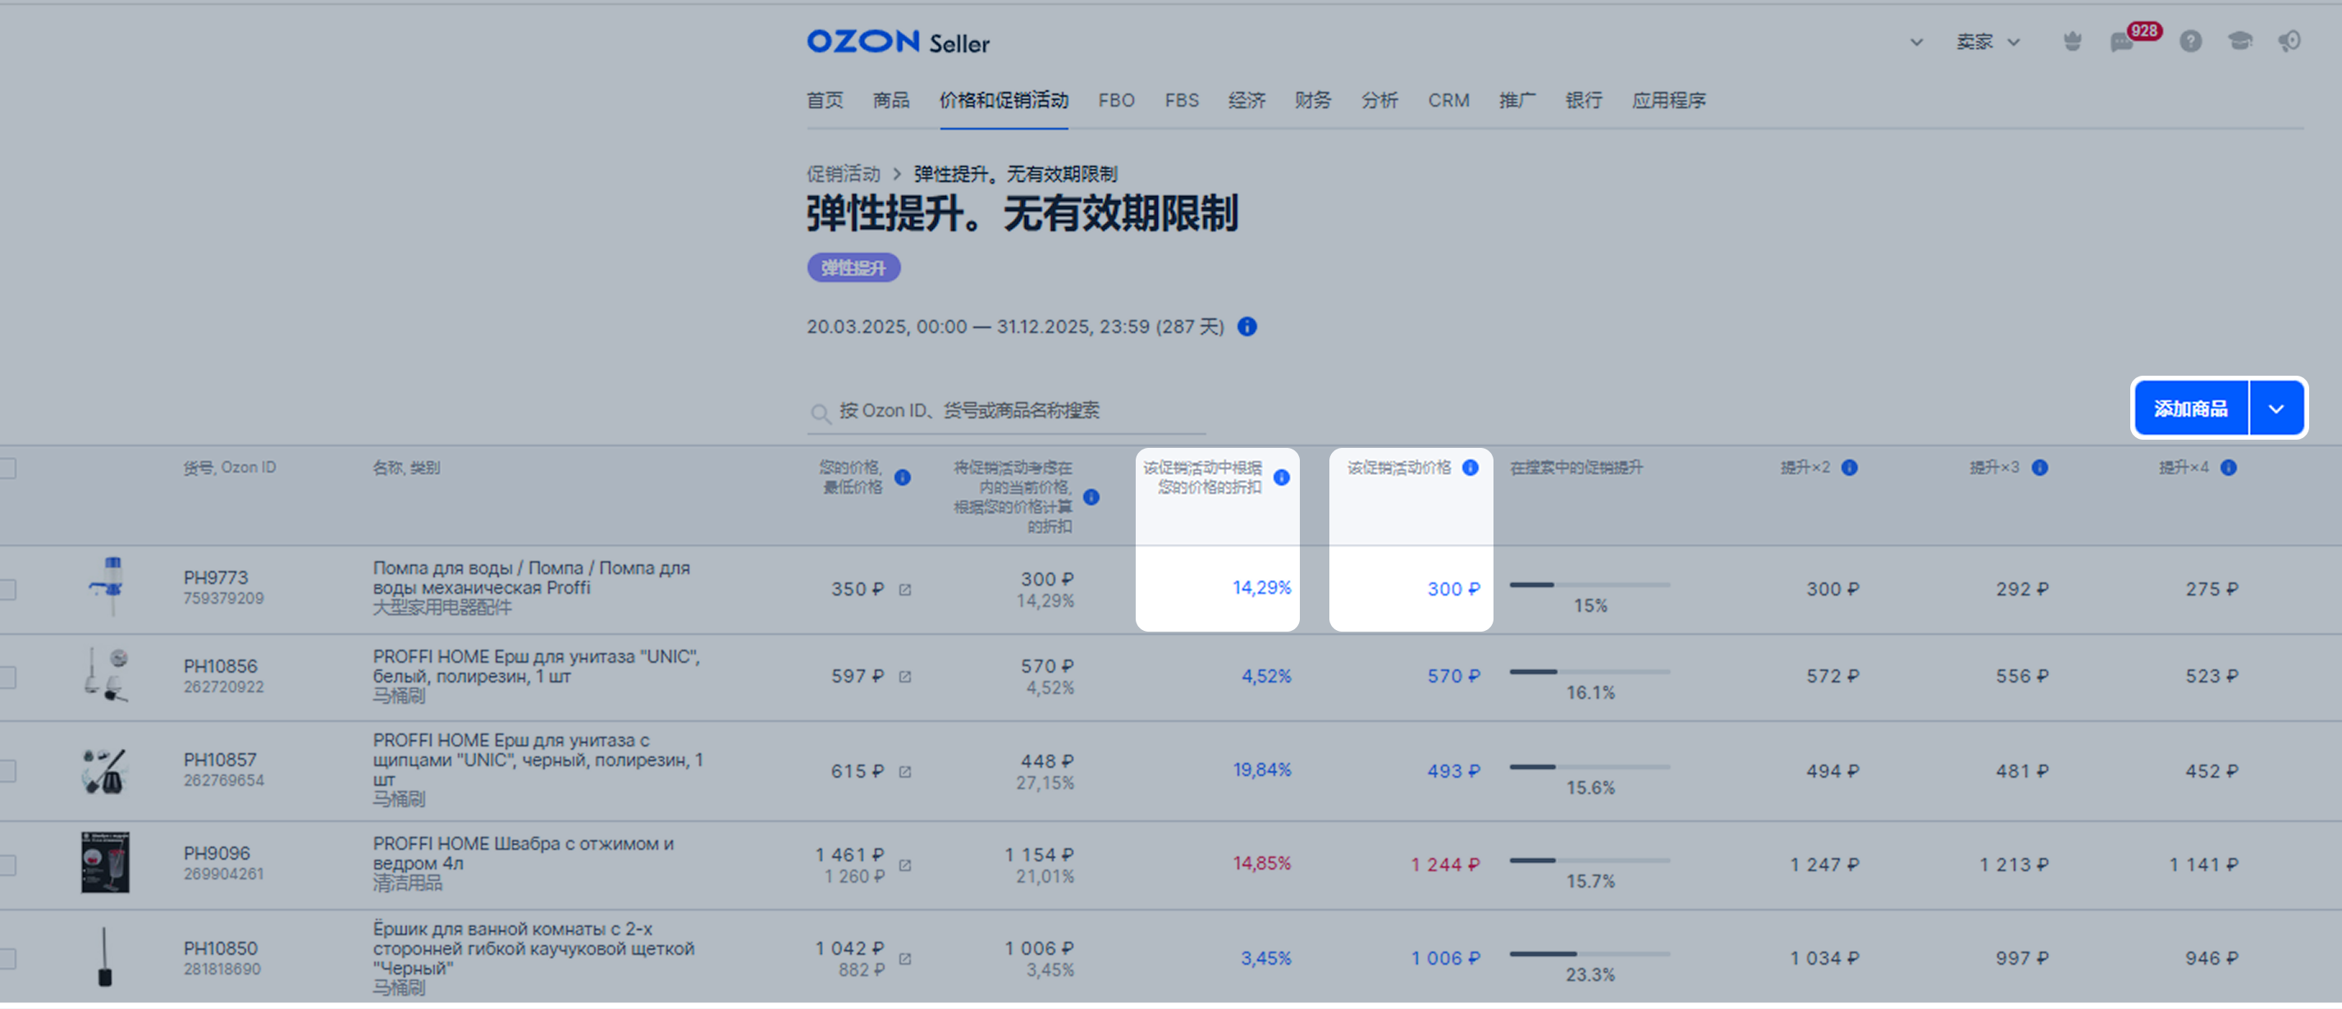Open the 分析 tab
Viewport: 2342px width, 1009px height.
click(x=1379, y=101)
